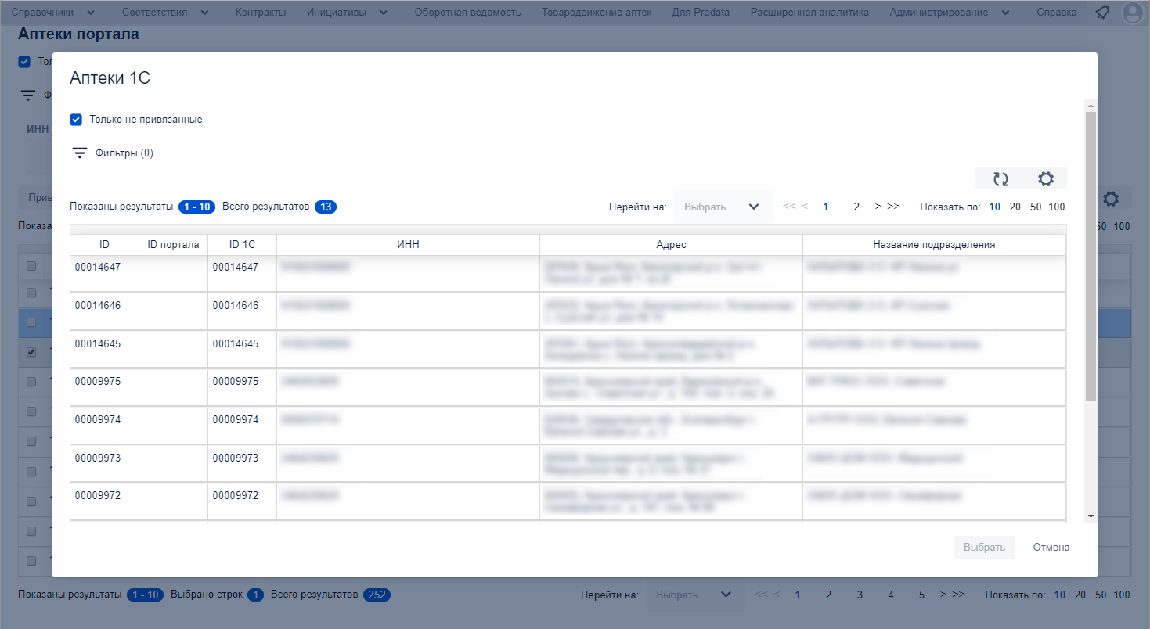Sort by Название подразделения column header
1150x629 pixels.
coord(934,245)
